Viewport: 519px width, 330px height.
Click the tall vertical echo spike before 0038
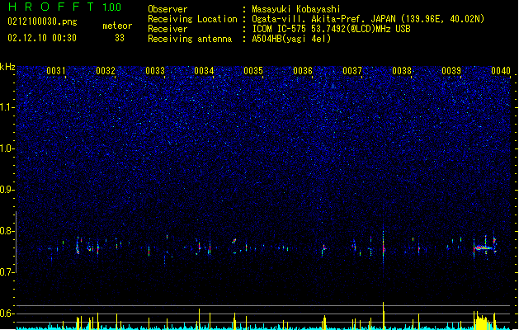[384, 247]
